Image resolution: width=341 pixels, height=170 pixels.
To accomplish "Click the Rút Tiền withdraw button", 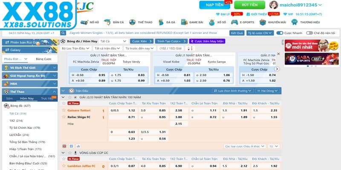I will 249,5.
